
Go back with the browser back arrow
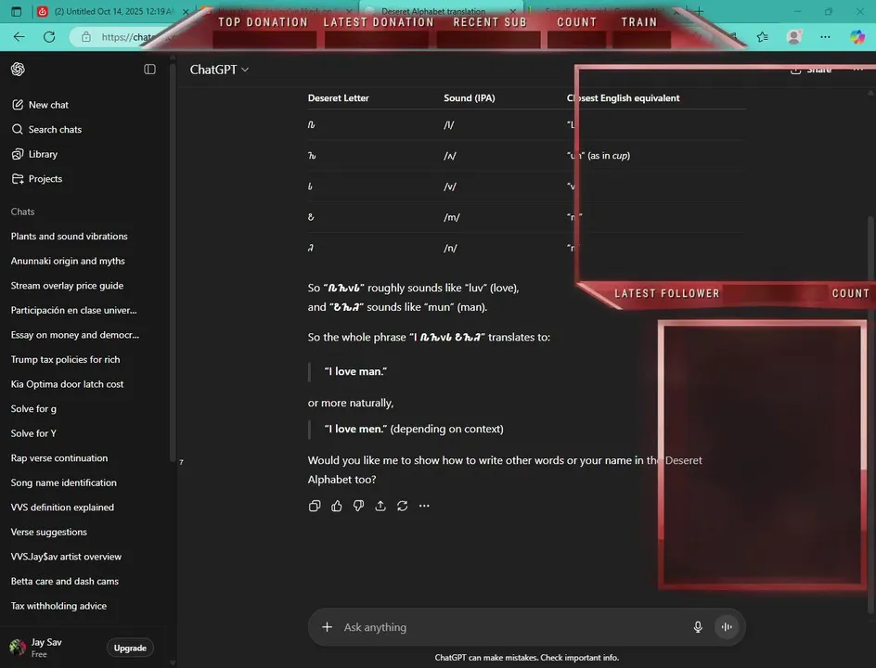[x=19, y=37]
